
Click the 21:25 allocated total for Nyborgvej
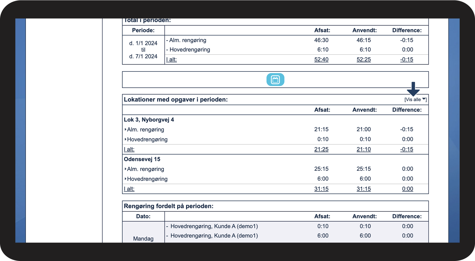pyautogui.click(x=321, y=149)
